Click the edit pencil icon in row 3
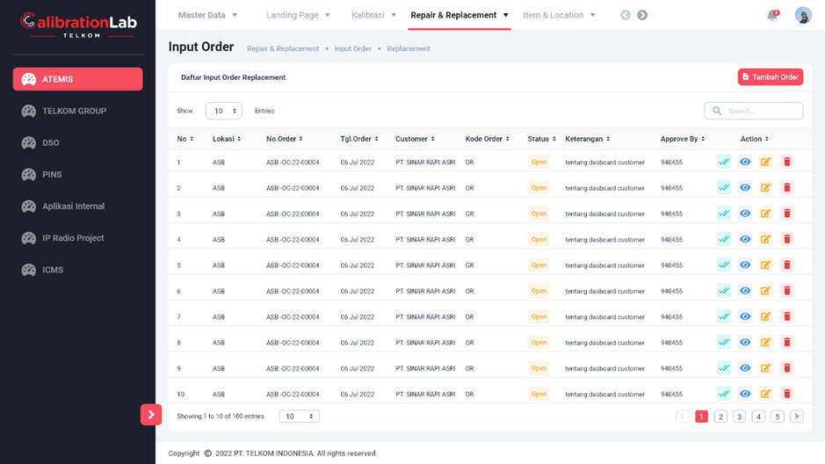 click(x=765, y=214)
